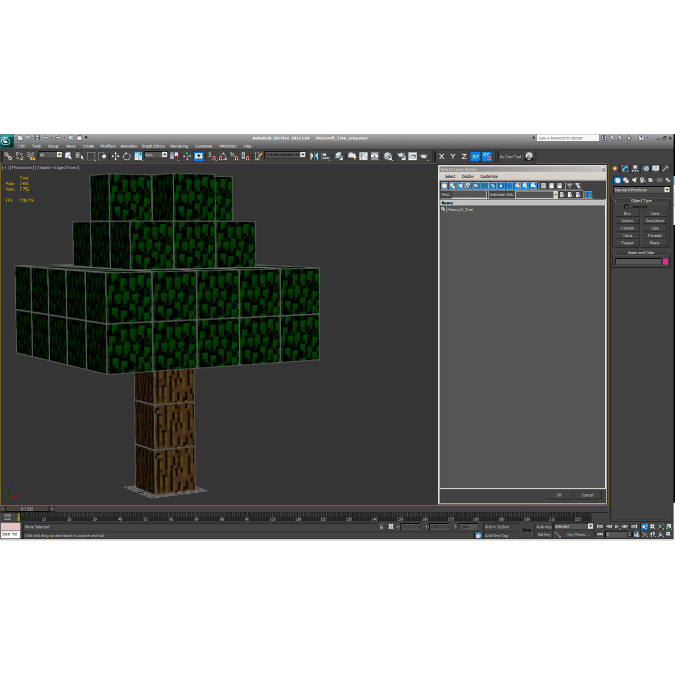Click the Align tool
Screen dimensions: 675x675
[x=326, y=156]
